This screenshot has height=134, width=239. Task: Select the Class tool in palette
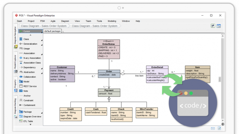(26, 39)
